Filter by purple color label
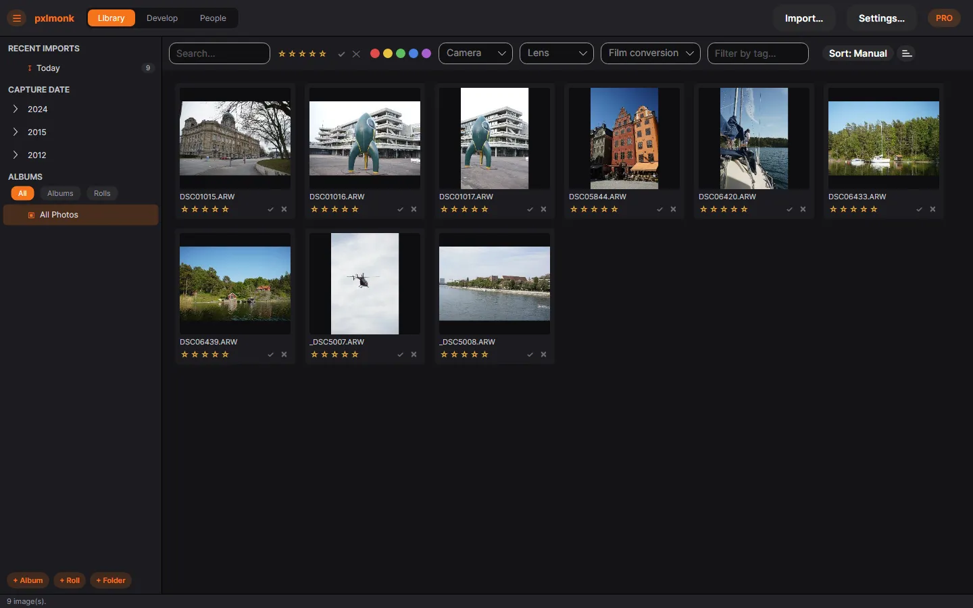The image size is (973, 608). 426,53
